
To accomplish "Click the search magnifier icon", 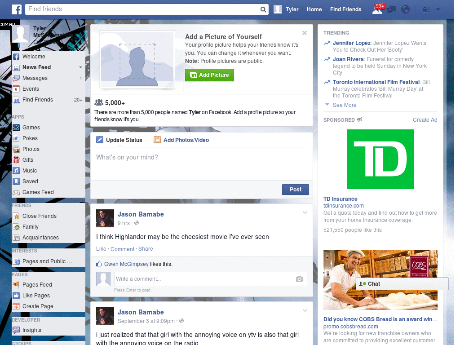I will 263,9.
